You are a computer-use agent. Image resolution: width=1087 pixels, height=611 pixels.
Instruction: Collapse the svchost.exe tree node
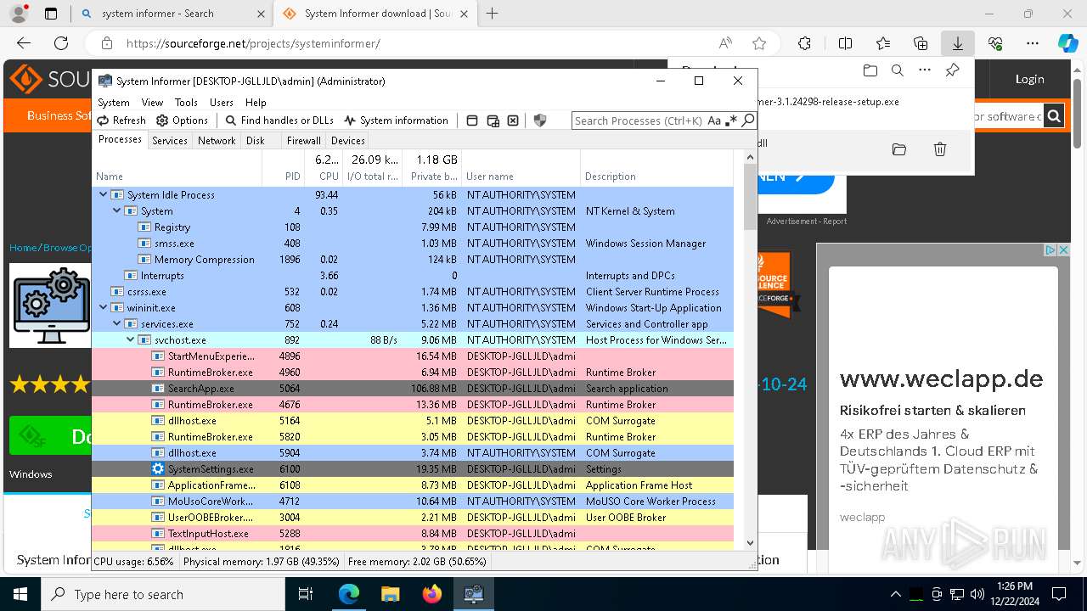[131, 339]
